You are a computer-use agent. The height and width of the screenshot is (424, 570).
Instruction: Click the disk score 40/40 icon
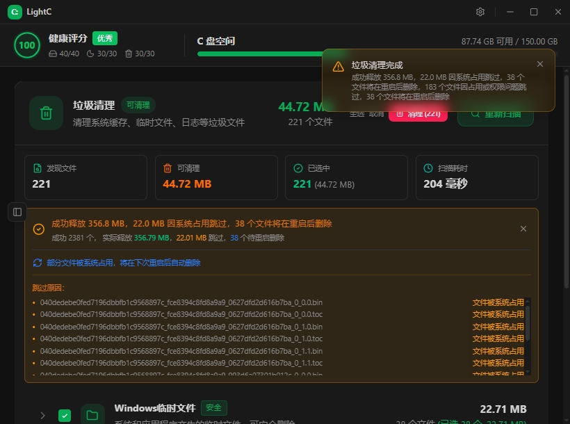point(53,54)
